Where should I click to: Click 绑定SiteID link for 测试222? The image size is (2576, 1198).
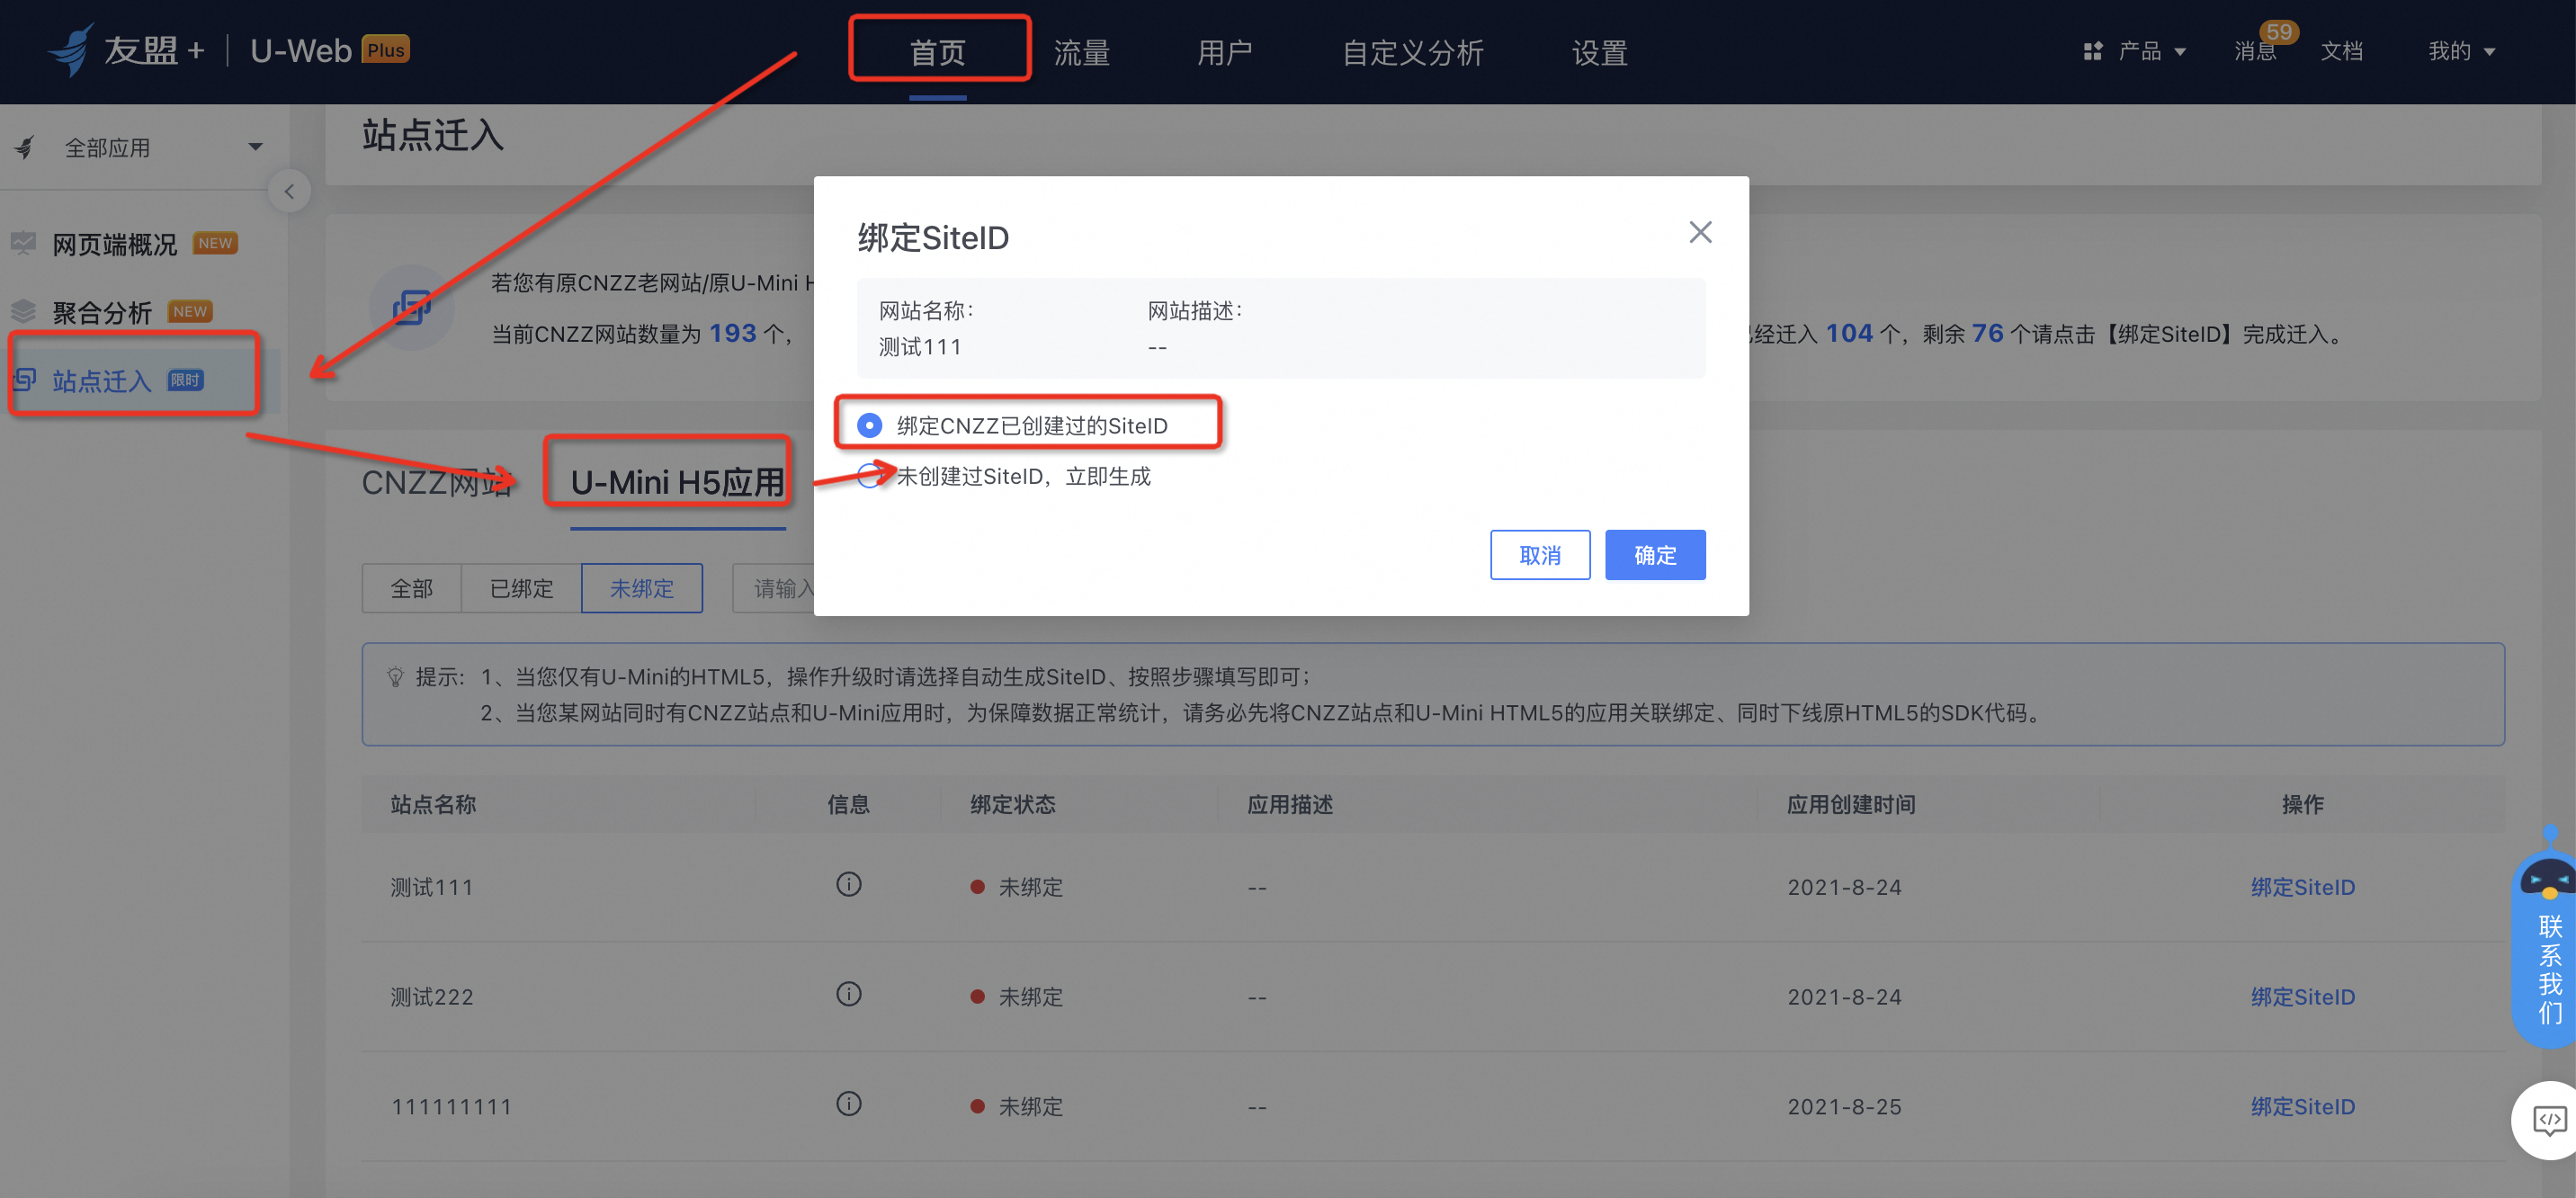pos(2302,996)
